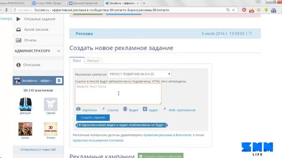Click the Ссылка attachment link

tap(113, 110)
